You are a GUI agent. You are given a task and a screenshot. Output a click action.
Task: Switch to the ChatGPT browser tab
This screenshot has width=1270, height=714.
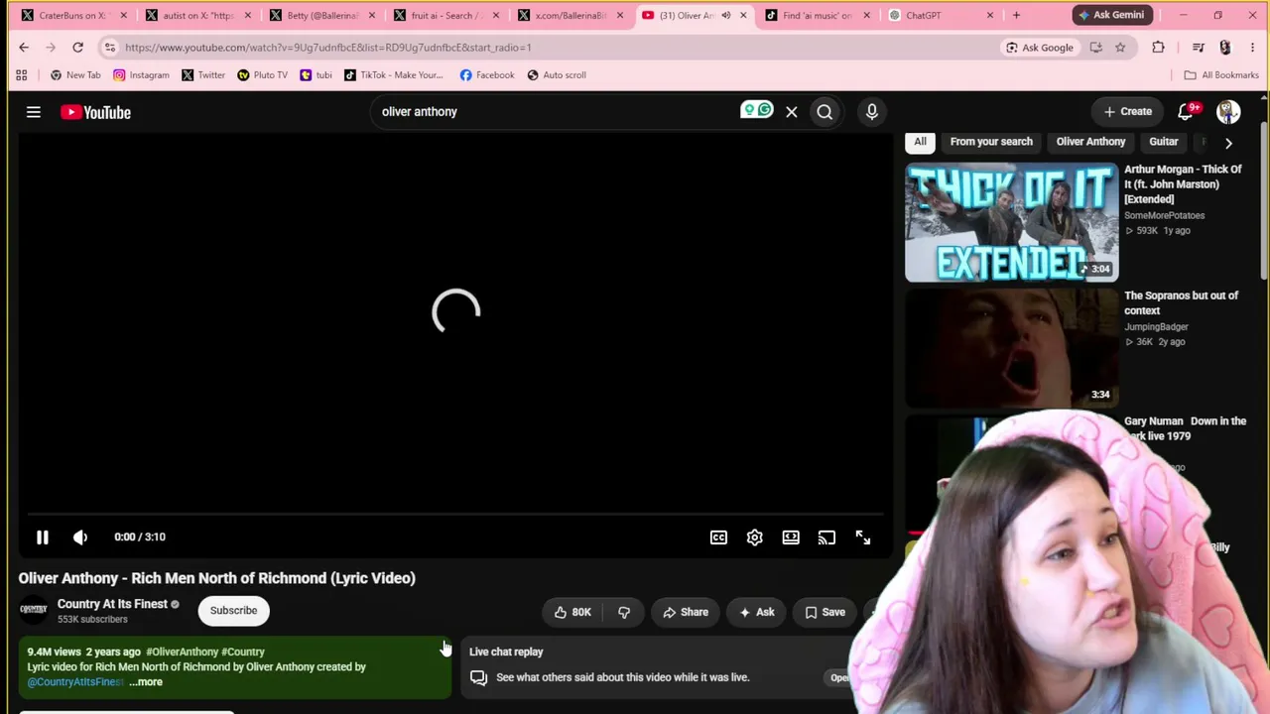(x=941, y=15)
